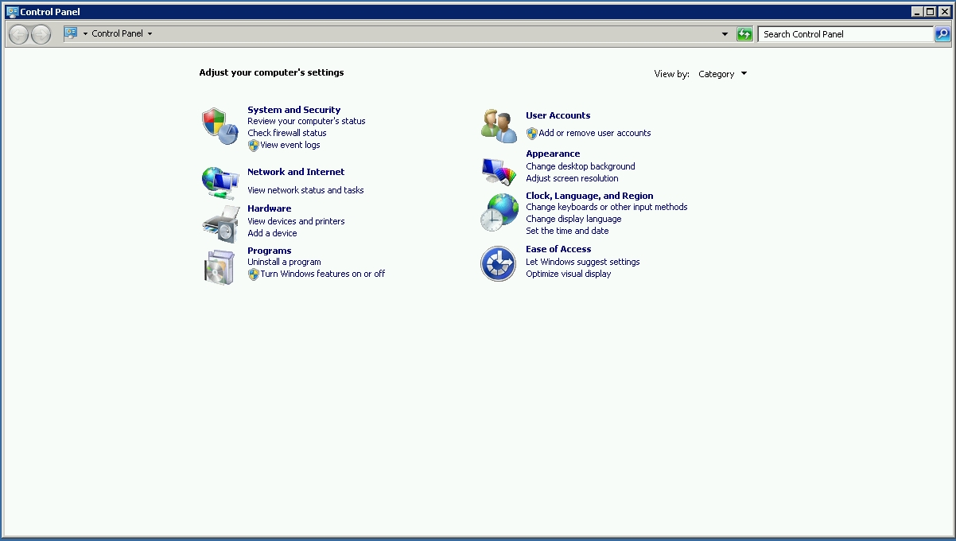Click Adjust screen resolution link
The image size is (956, 541).
572,178
